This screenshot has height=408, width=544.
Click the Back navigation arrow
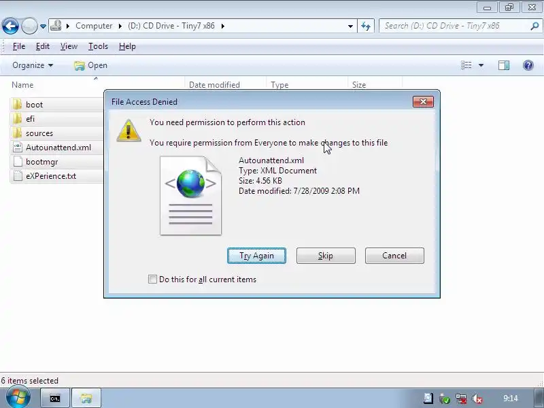(x=10, y=26)
